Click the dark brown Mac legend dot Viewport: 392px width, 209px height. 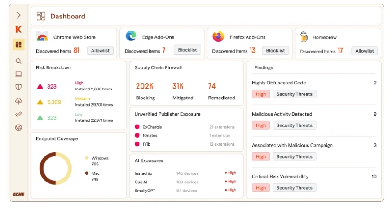click(x=87, y=173)
